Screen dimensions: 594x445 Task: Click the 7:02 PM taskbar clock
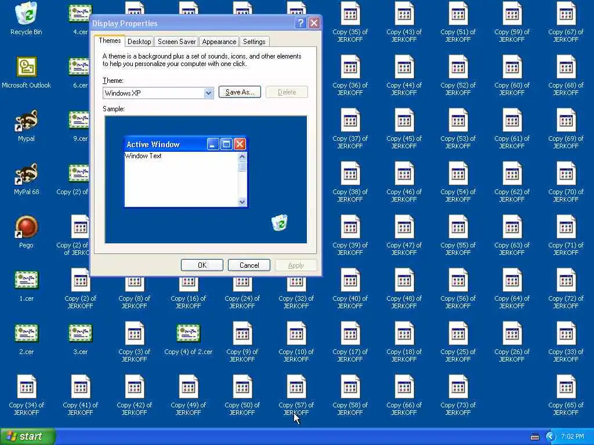click(x=573, y=437)
